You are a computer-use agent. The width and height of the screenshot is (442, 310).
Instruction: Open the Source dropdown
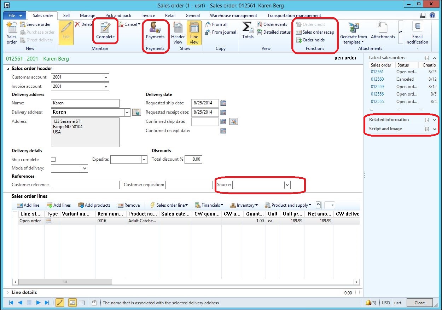[x=287, y=185]
